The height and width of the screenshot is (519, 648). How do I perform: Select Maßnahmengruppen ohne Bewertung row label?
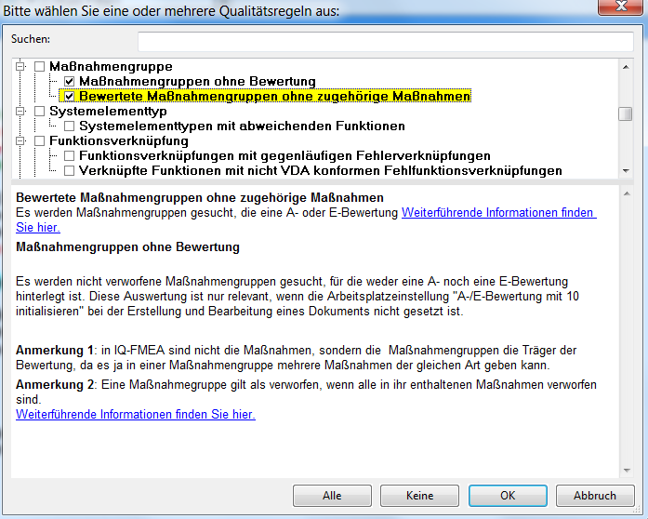click(x=197, y=81)
